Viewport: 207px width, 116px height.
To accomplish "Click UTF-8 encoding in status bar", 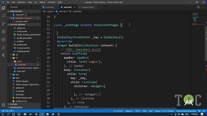I will pyautogui.click(x=138, y=111).
